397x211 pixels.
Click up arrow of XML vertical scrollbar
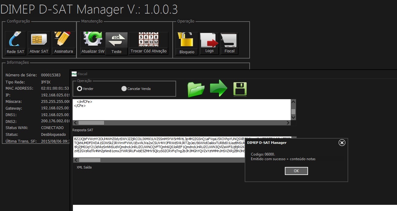tap(294, 102)
